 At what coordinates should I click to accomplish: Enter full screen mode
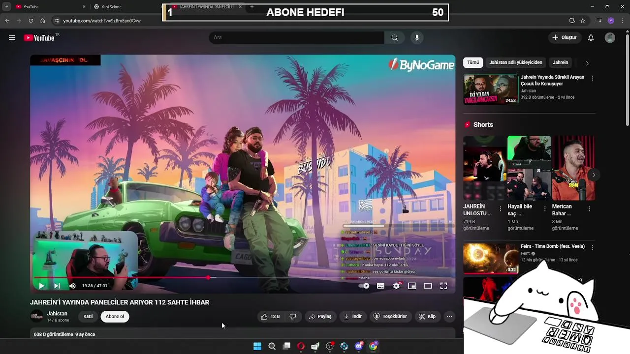[443, 286]
